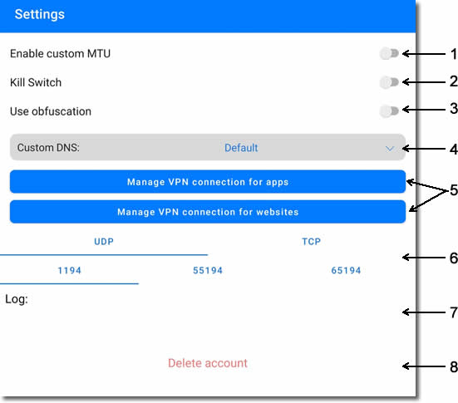Click inside the Log output area
The image size is (458, 403).
tap(208, 324)
